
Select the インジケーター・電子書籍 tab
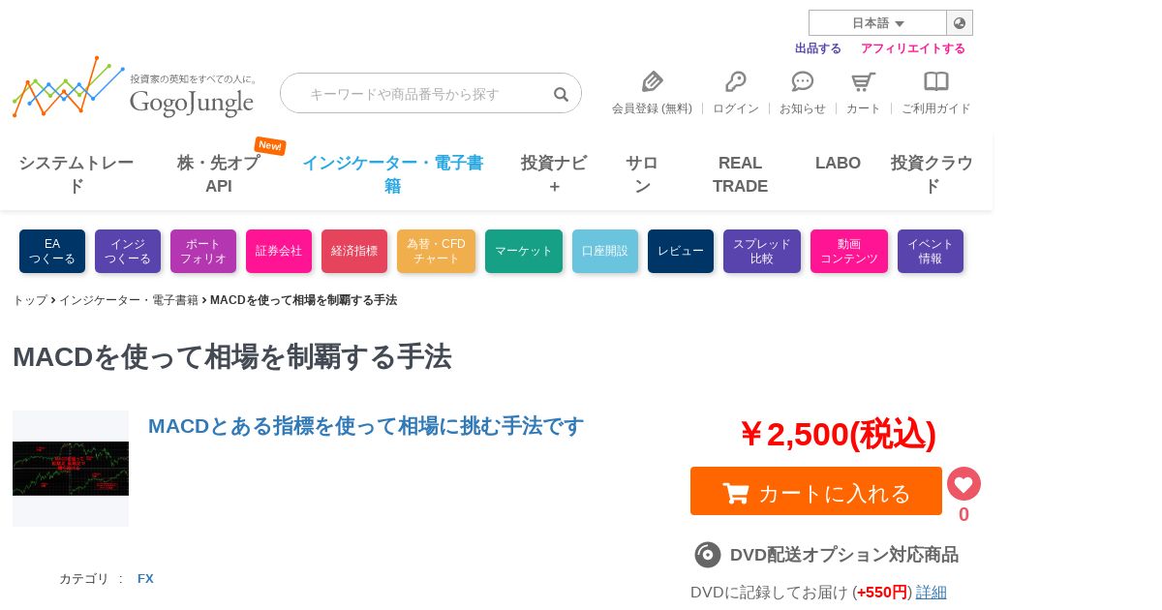392,174
